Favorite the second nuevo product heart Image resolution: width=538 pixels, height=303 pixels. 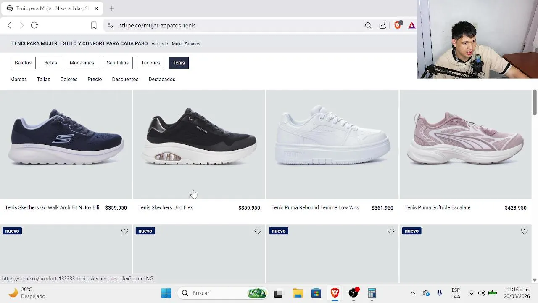tap(258, 231)
